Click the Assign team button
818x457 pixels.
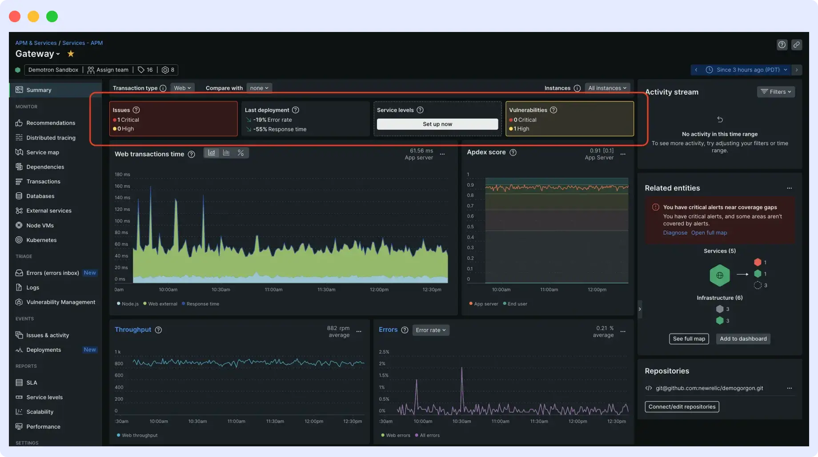108,70
